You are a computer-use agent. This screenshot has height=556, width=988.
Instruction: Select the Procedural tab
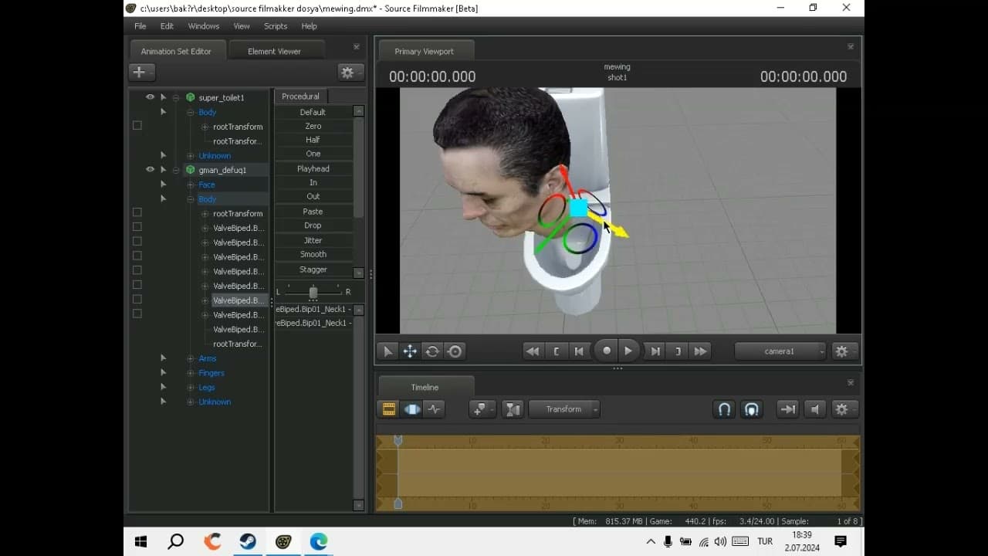(300, 97)
